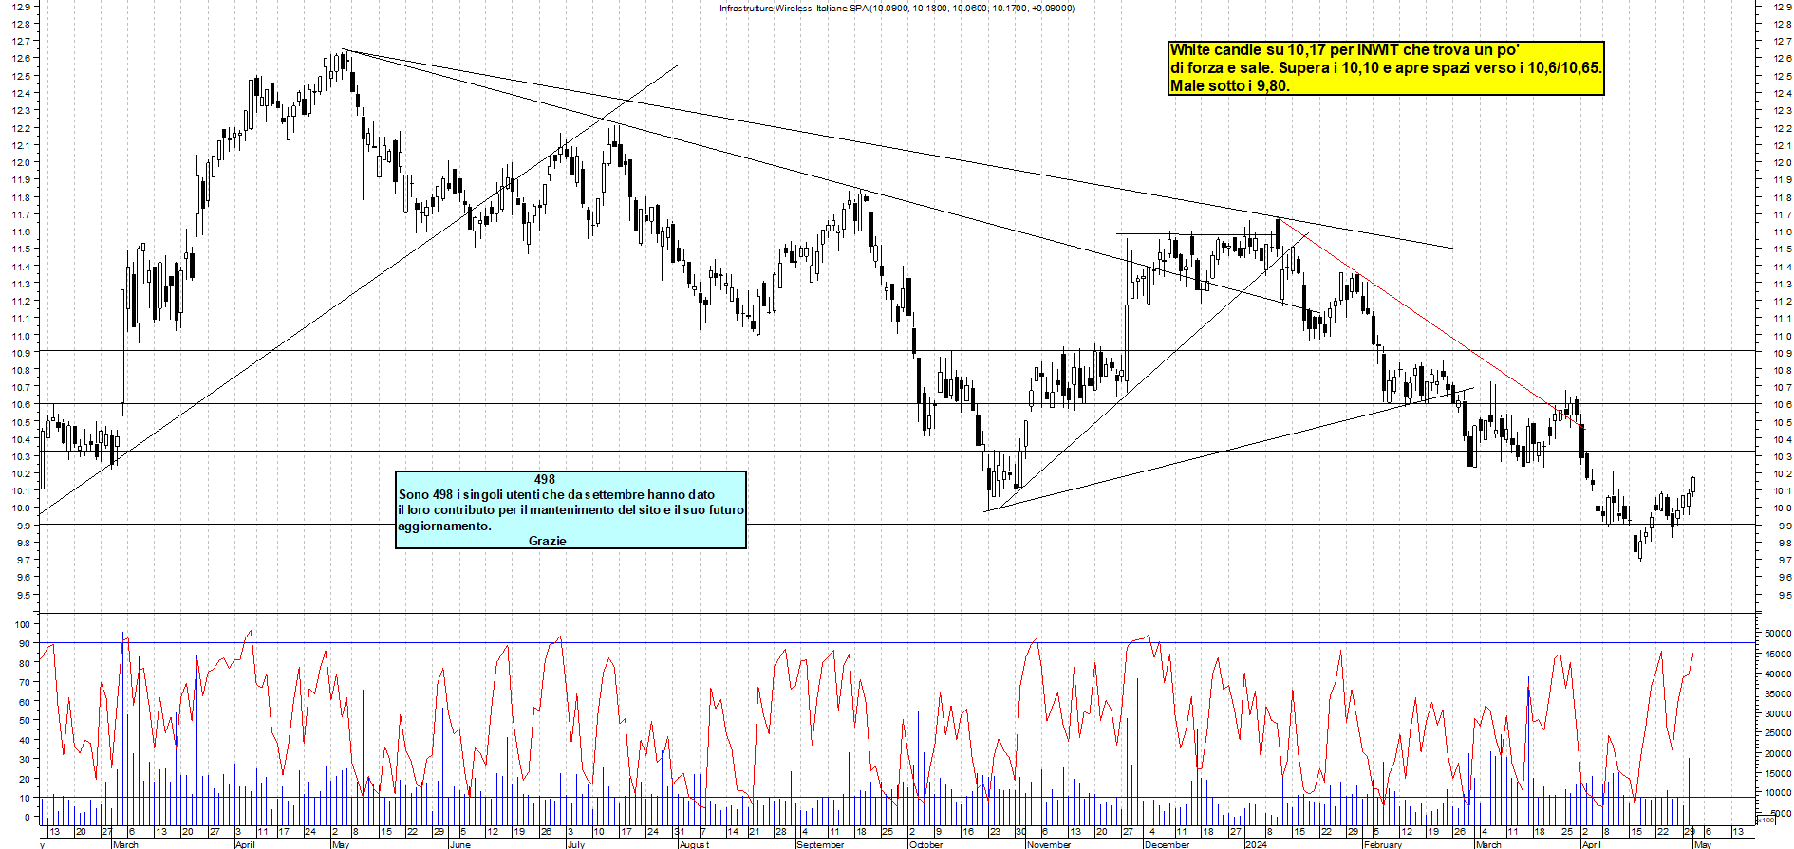
Task: Click the Infrastrutture Wireless Italiane SPA chart title
Action: 897,9
